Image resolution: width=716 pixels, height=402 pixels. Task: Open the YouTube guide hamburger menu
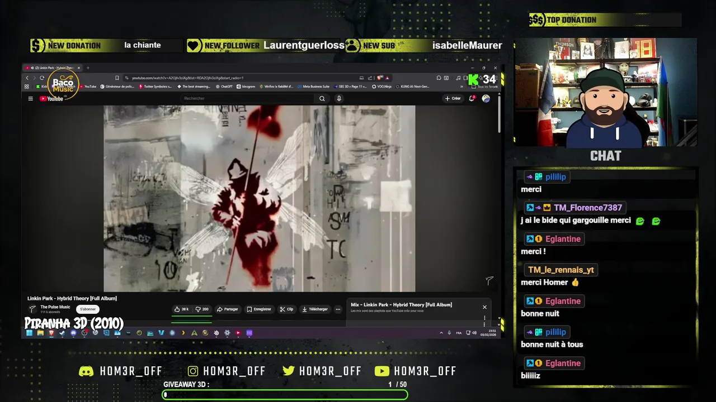click(30, 98)
